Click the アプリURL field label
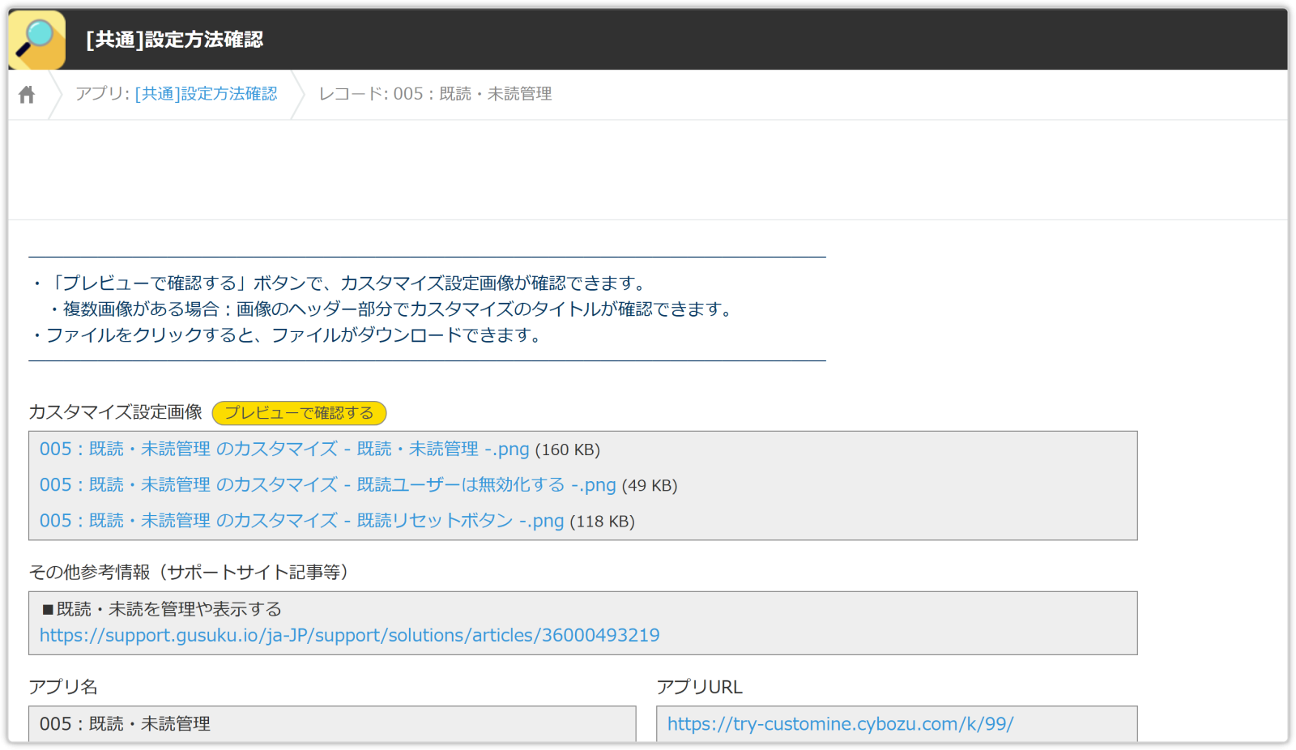 pos(699,688)
